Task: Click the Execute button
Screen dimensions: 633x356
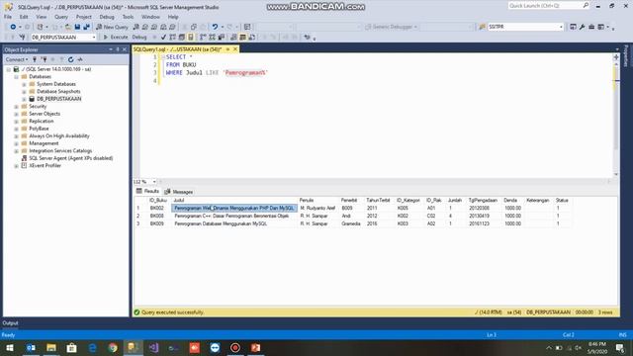Action: tap(116, 38)
